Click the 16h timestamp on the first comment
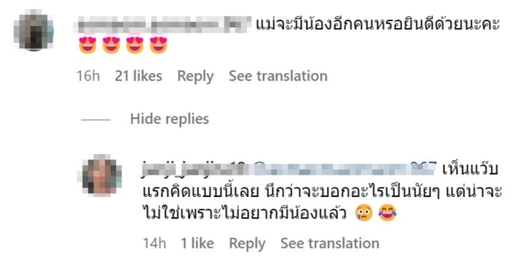This screenshot has height=277, width=527. [88, 76]
